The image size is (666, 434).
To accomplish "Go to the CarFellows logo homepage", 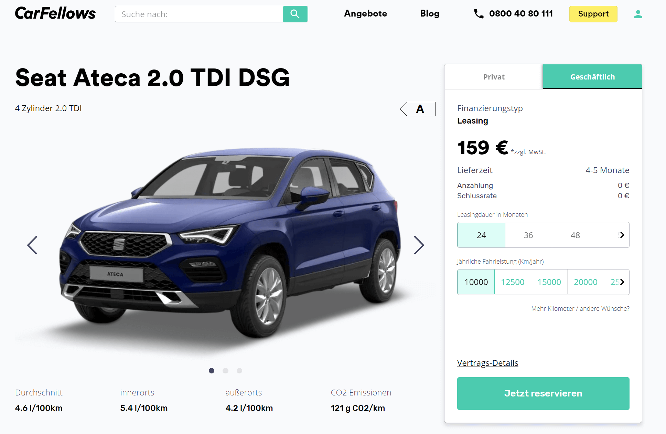I will (55, 13).
